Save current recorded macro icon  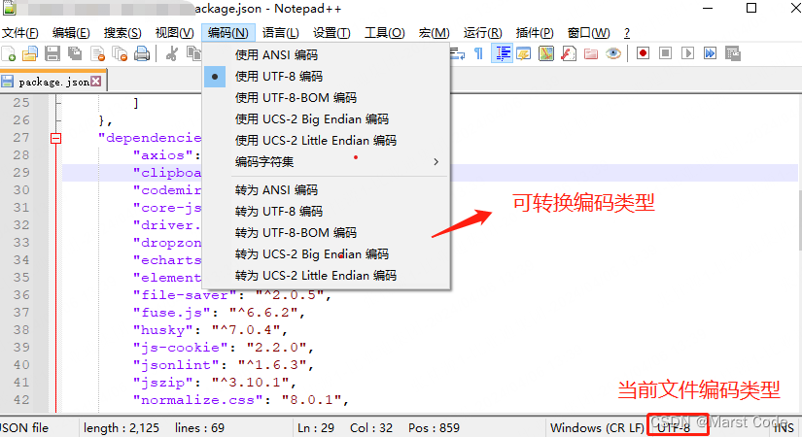click(x=733, y=53)
